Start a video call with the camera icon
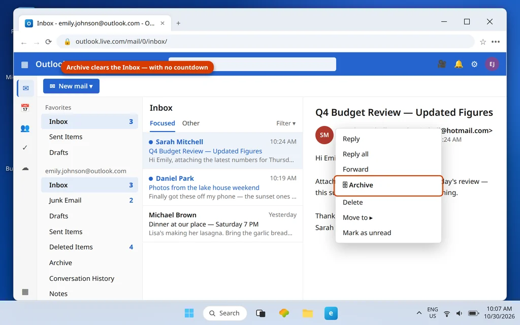520x325 pixels. tap(442, 64)
